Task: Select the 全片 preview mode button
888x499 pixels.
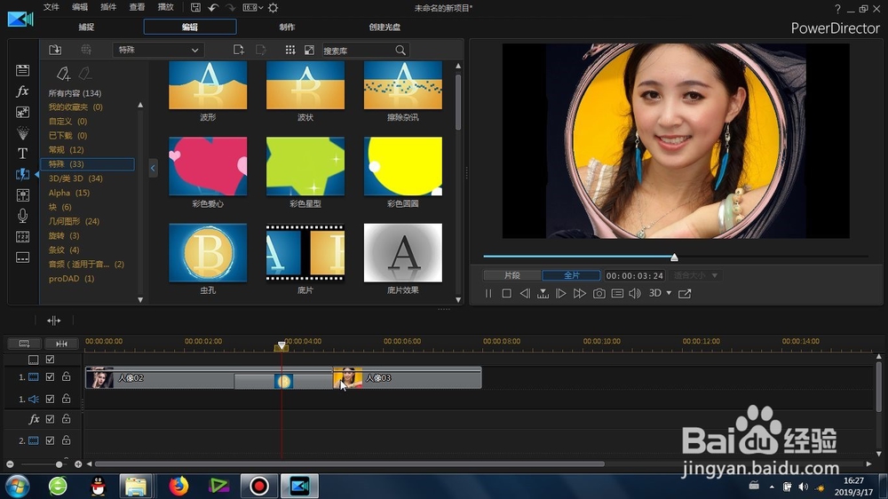Action: (571, 275)
